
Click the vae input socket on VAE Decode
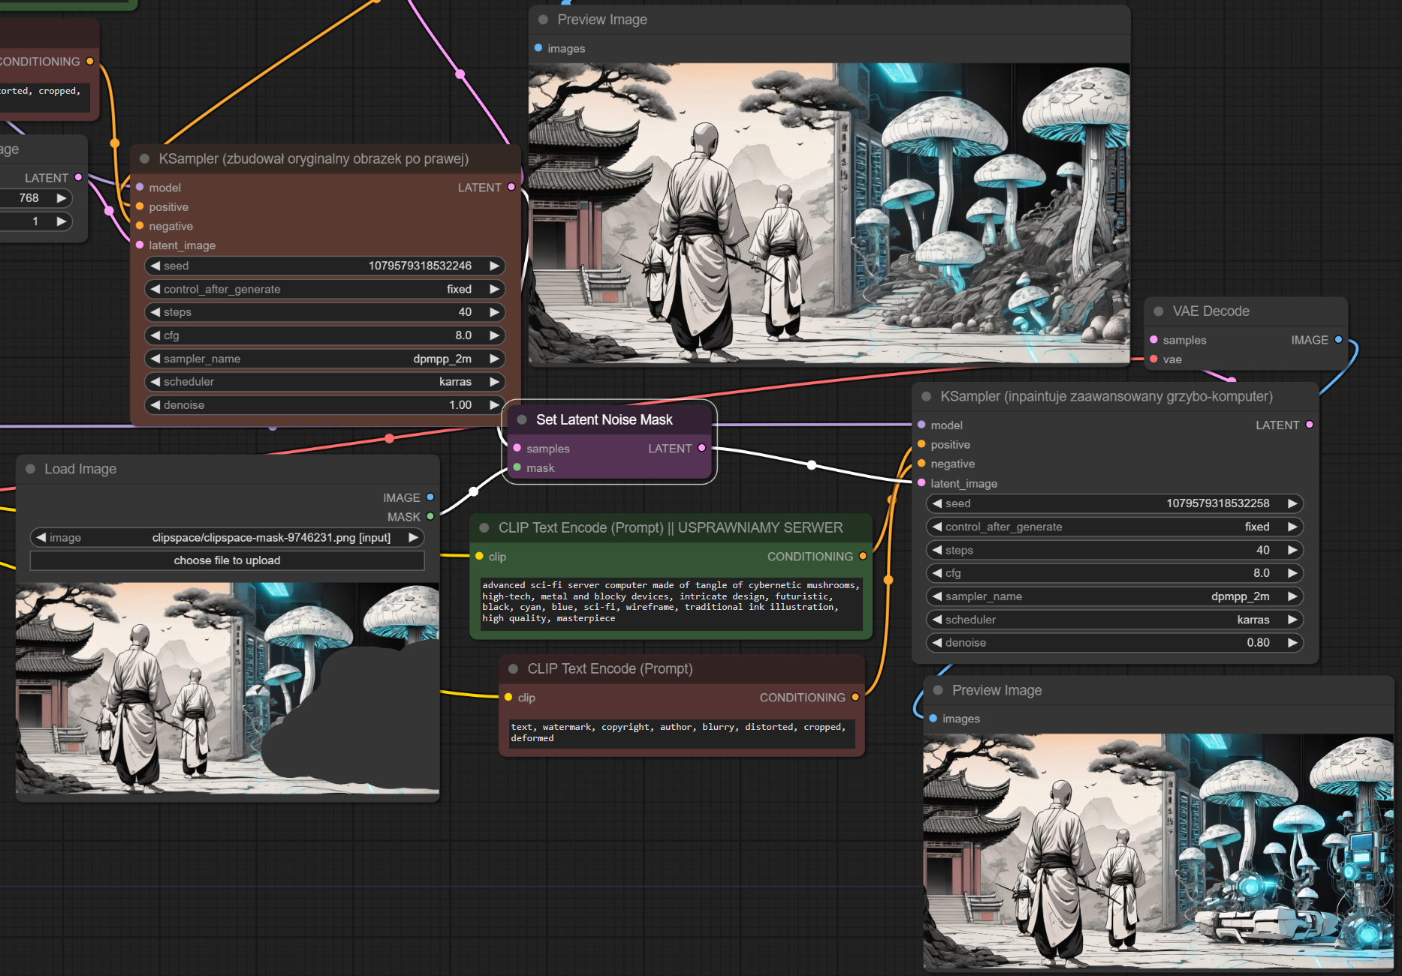click(1153, 359)
